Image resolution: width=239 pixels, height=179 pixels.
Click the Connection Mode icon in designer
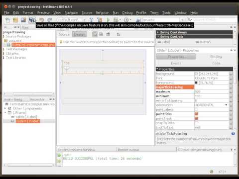(x=101, y=34)
